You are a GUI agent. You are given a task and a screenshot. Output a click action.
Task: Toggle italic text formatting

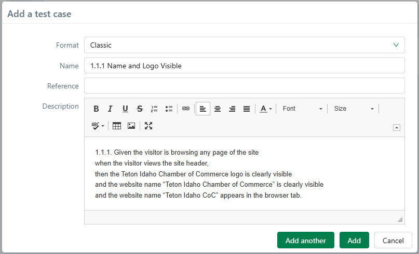110,109
